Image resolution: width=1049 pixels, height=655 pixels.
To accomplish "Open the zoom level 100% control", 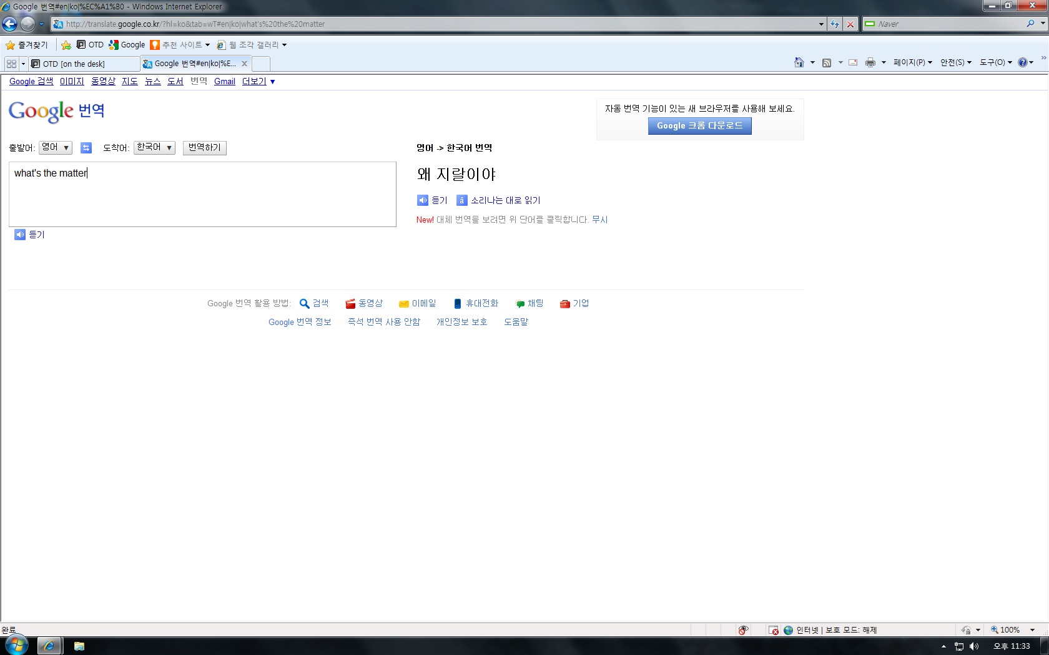I will (x=1013, y=629).
